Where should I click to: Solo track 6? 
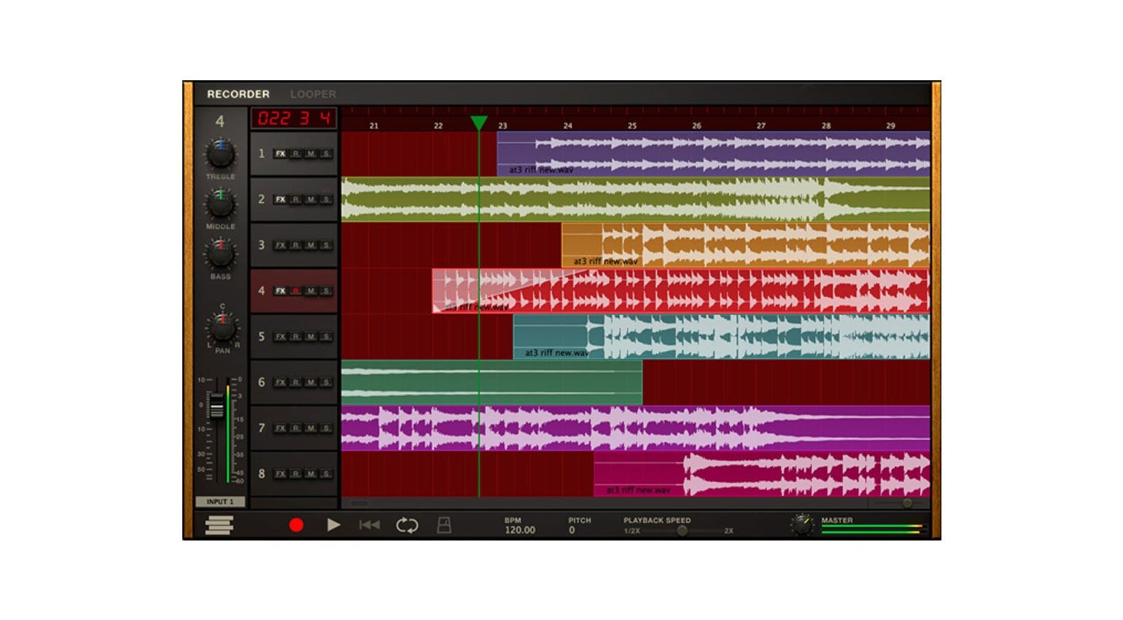pyautogui.click(x=326, y=383)
